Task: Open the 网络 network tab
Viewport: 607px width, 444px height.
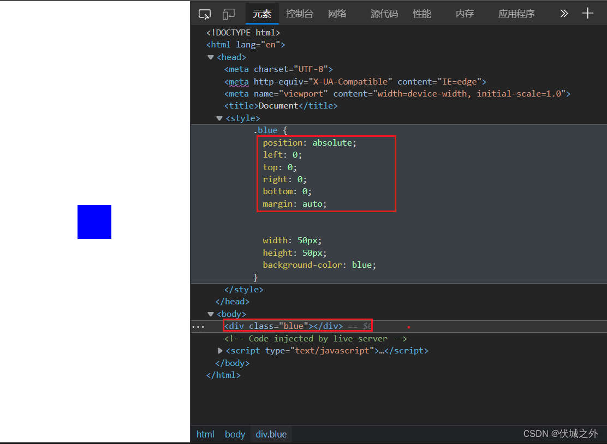Action: tap(337, 14)
